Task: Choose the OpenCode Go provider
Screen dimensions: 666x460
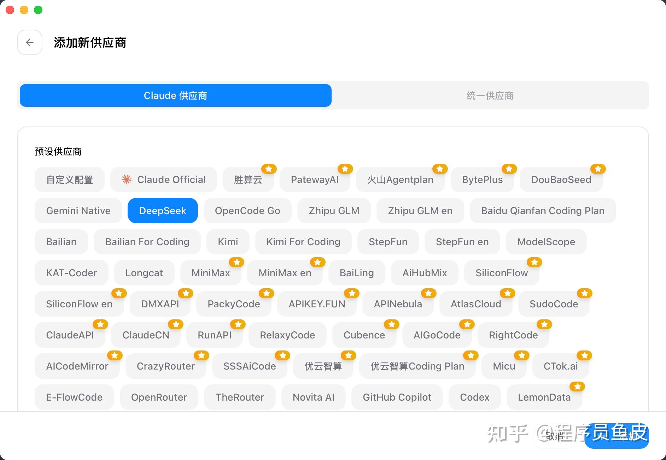Action: [247, 211]
